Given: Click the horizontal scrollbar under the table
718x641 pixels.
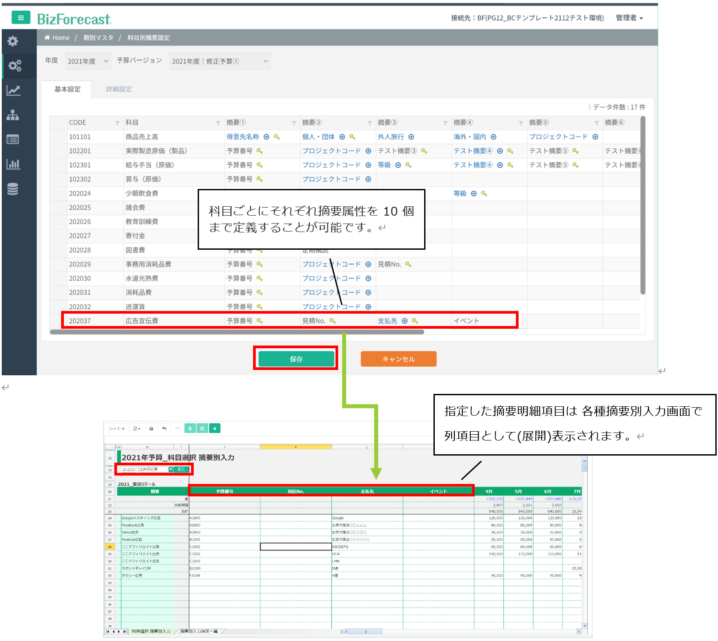Looking at the screenshot, I should [237, 332].
